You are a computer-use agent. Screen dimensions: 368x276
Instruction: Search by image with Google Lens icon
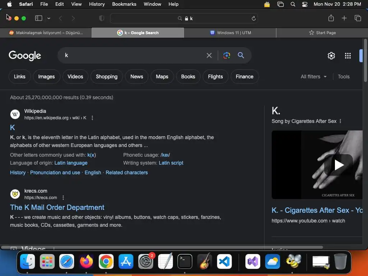pyautogui.click(x=226, y=55)
